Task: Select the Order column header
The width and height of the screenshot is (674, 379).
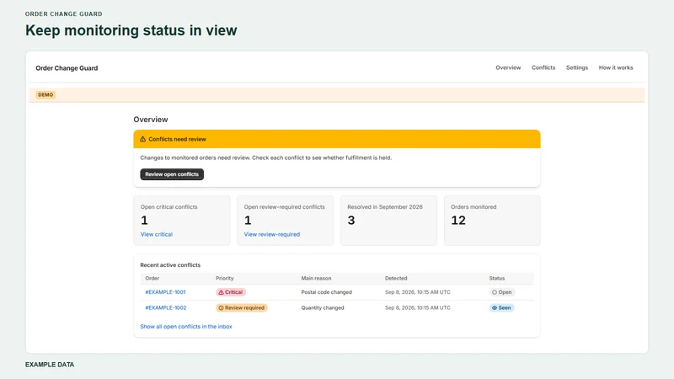Action: [152, 279]
